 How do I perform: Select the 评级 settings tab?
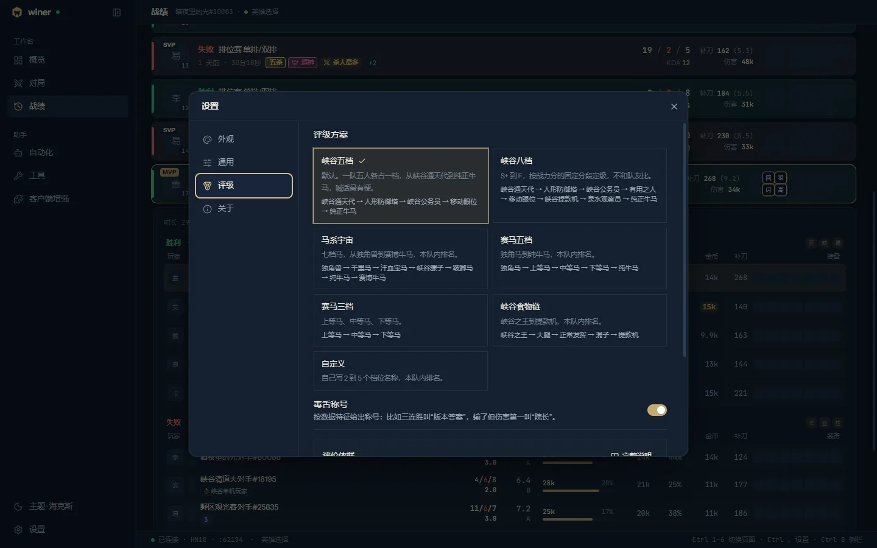pos(244,186)
